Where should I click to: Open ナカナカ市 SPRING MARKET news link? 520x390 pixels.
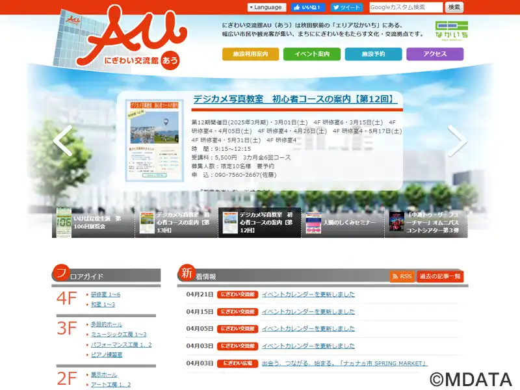pyautogui.click(x=344, y=363)
